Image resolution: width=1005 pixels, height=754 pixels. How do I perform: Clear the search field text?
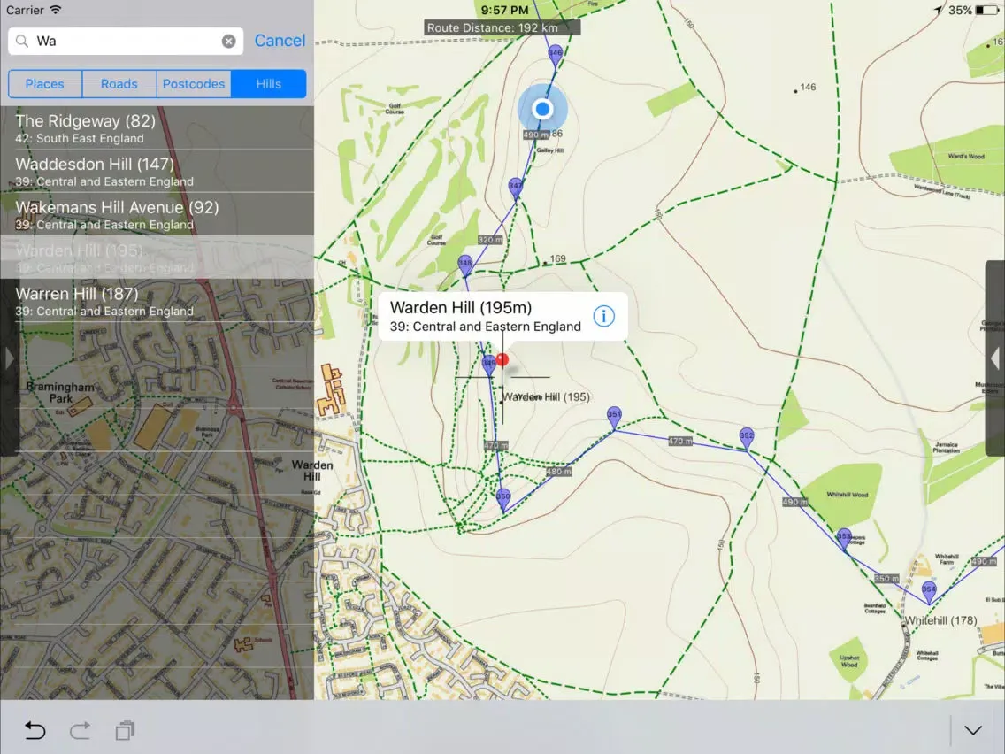coord(228,41)
